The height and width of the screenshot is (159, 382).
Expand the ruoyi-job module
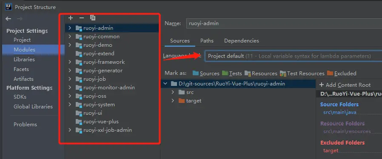(x=70, y=79)
